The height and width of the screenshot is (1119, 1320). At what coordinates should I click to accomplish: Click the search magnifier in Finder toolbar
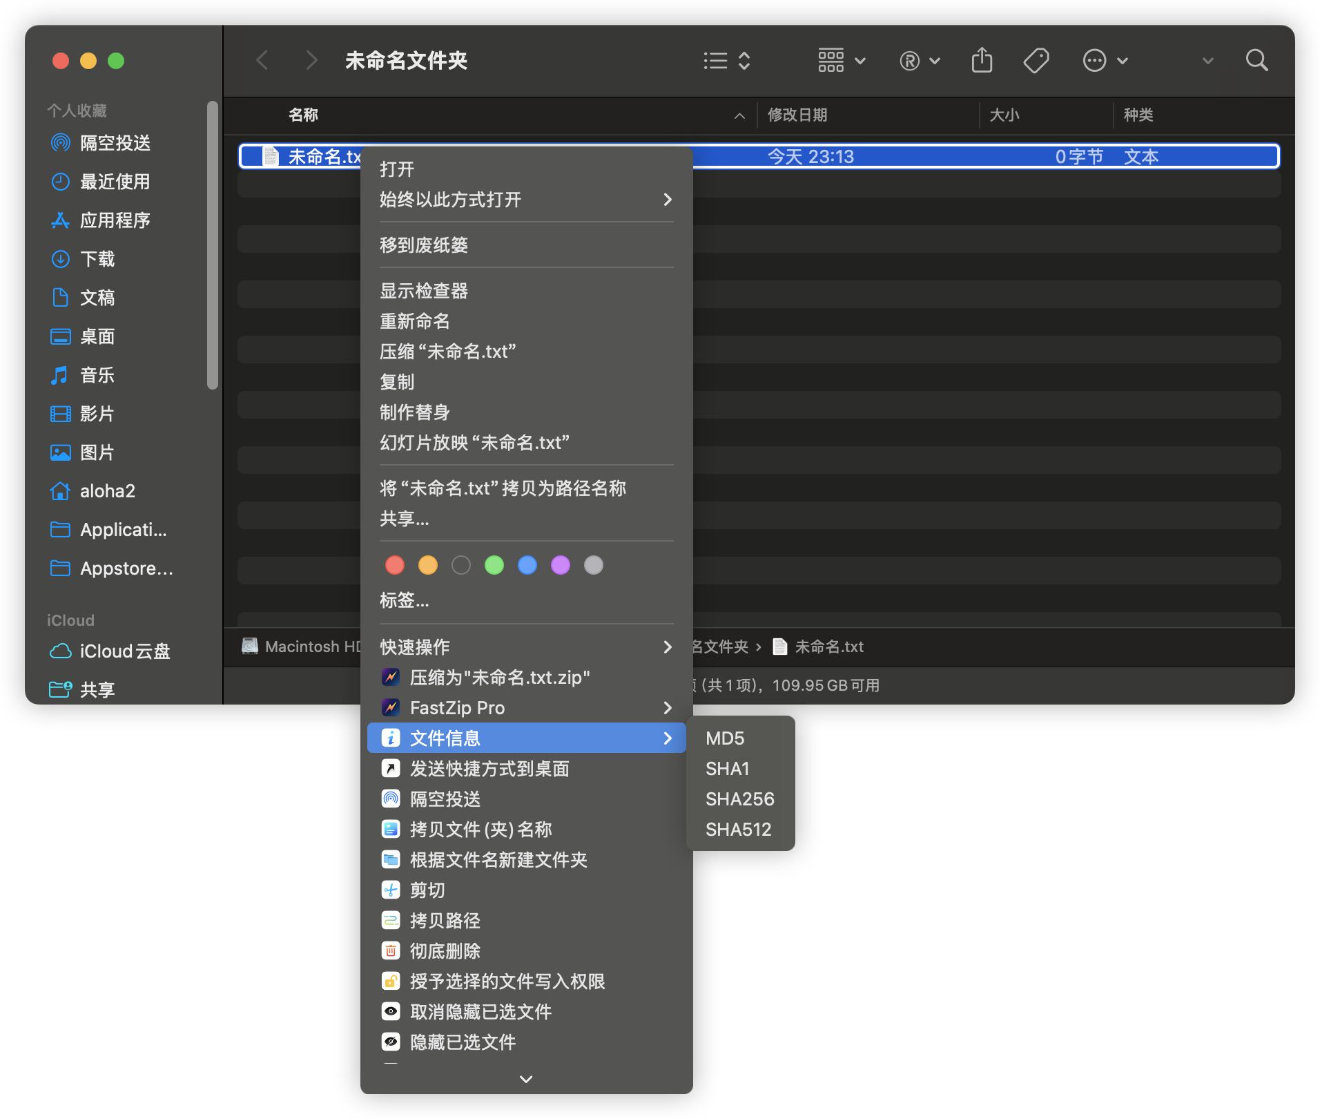coord(1256,61)
